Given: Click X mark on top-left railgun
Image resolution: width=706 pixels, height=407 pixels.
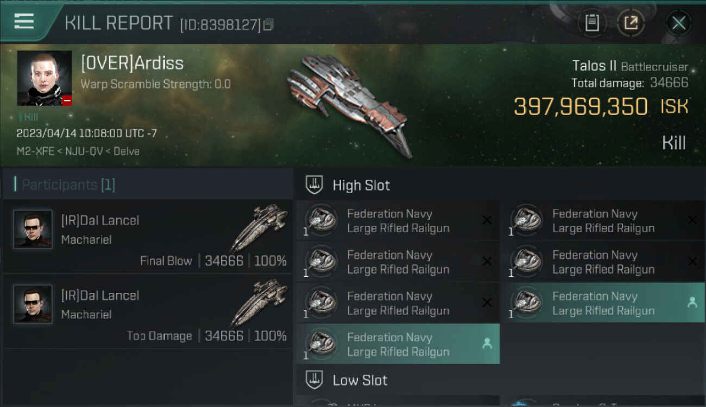Looking at the screenshot, I should 487,220.
